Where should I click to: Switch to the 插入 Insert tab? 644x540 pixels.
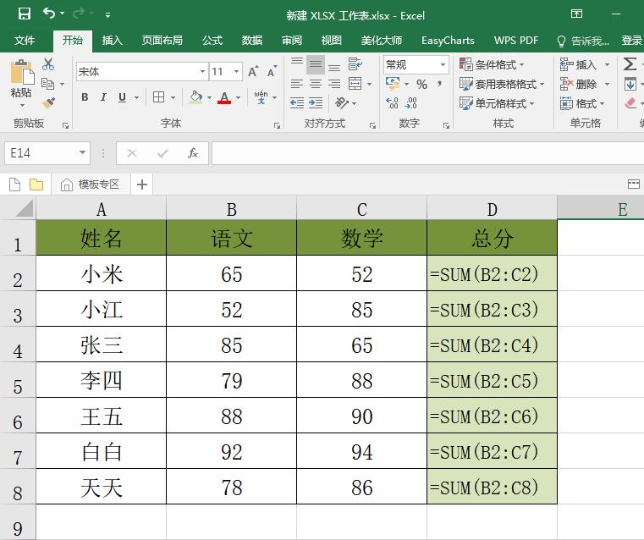tap(112, 41)
